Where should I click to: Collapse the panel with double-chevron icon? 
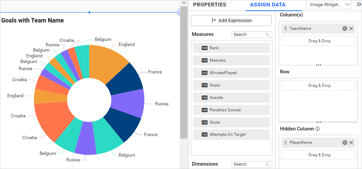pyautogui.click(x=358, y=5)
